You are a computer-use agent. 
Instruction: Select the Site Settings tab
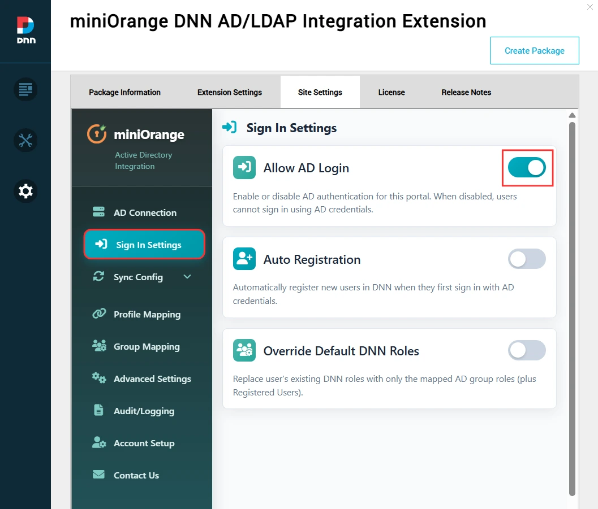[x=320, y=92]
